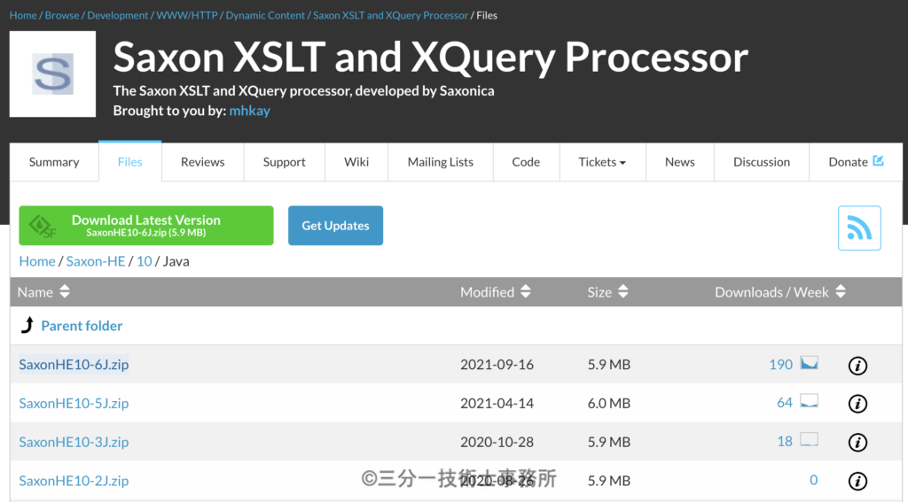The height and width of the screenshot is (502, 908).
Task: View info icon for SaxonHE10-3J.zip
Action: (x=857, y=443)
